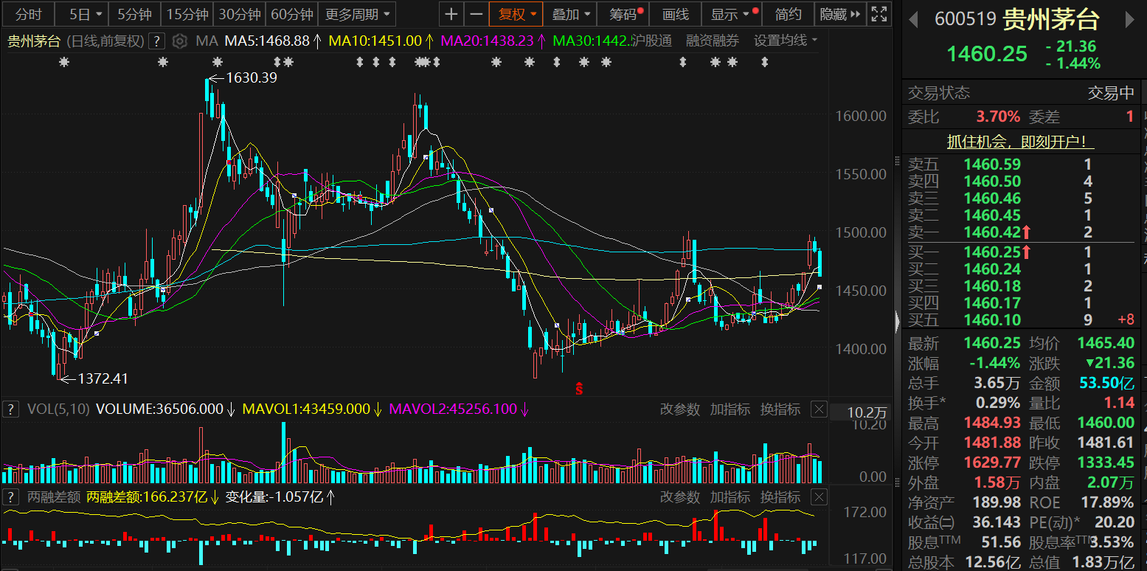The image size is (1147, 571).
Task: Open the 更多周期 dropdown
Action: click(356, 14)
